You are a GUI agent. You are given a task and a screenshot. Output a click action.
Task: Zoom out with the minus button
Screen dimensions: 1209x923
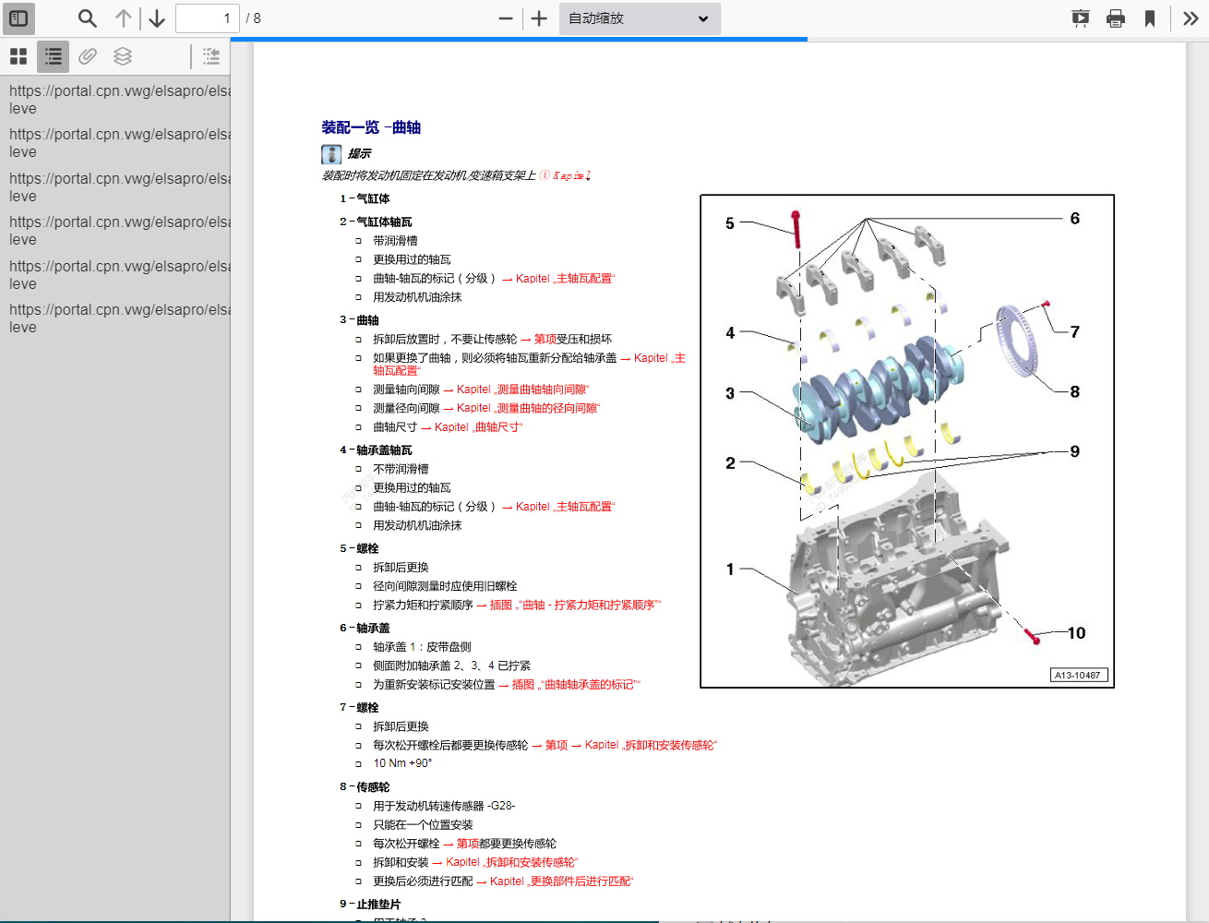(x=506, y=18)
